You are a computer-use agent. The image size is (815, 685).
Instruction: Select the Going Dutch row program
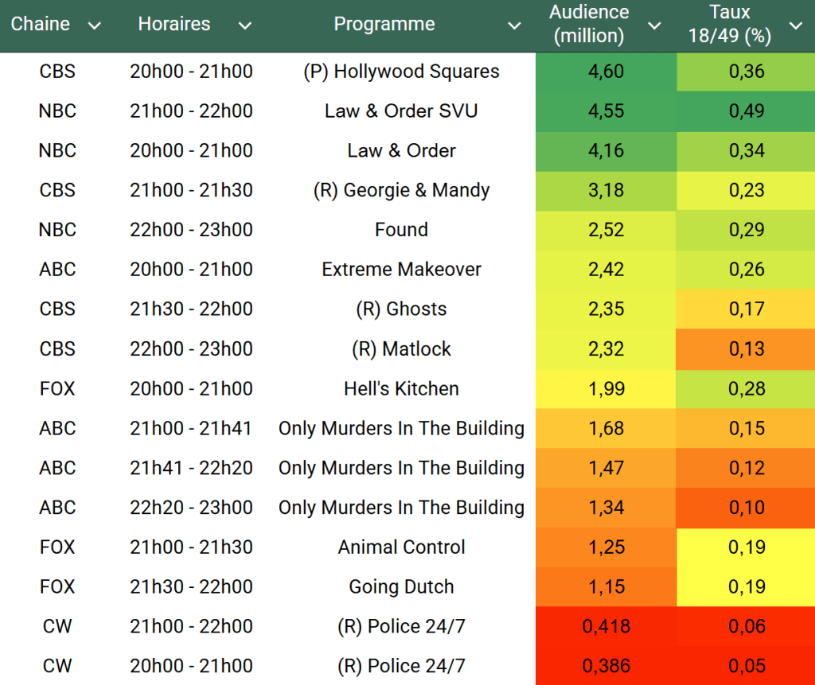coord(401,587)
